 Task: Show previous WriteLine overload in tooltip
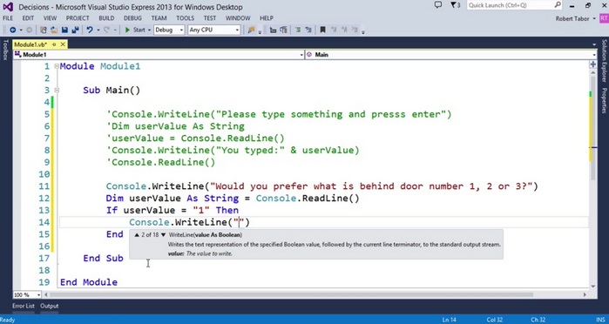137,235
